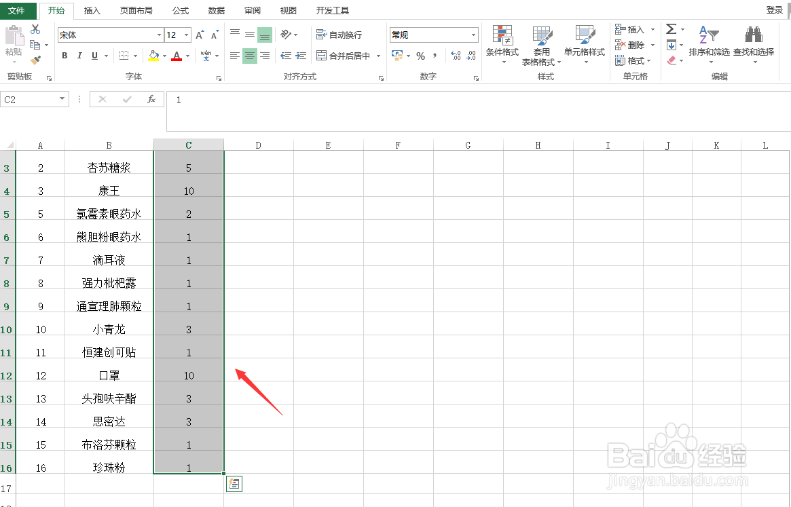The image size is (791, 507).
Task: Select the column C header
Action: [x=189, y=145]
